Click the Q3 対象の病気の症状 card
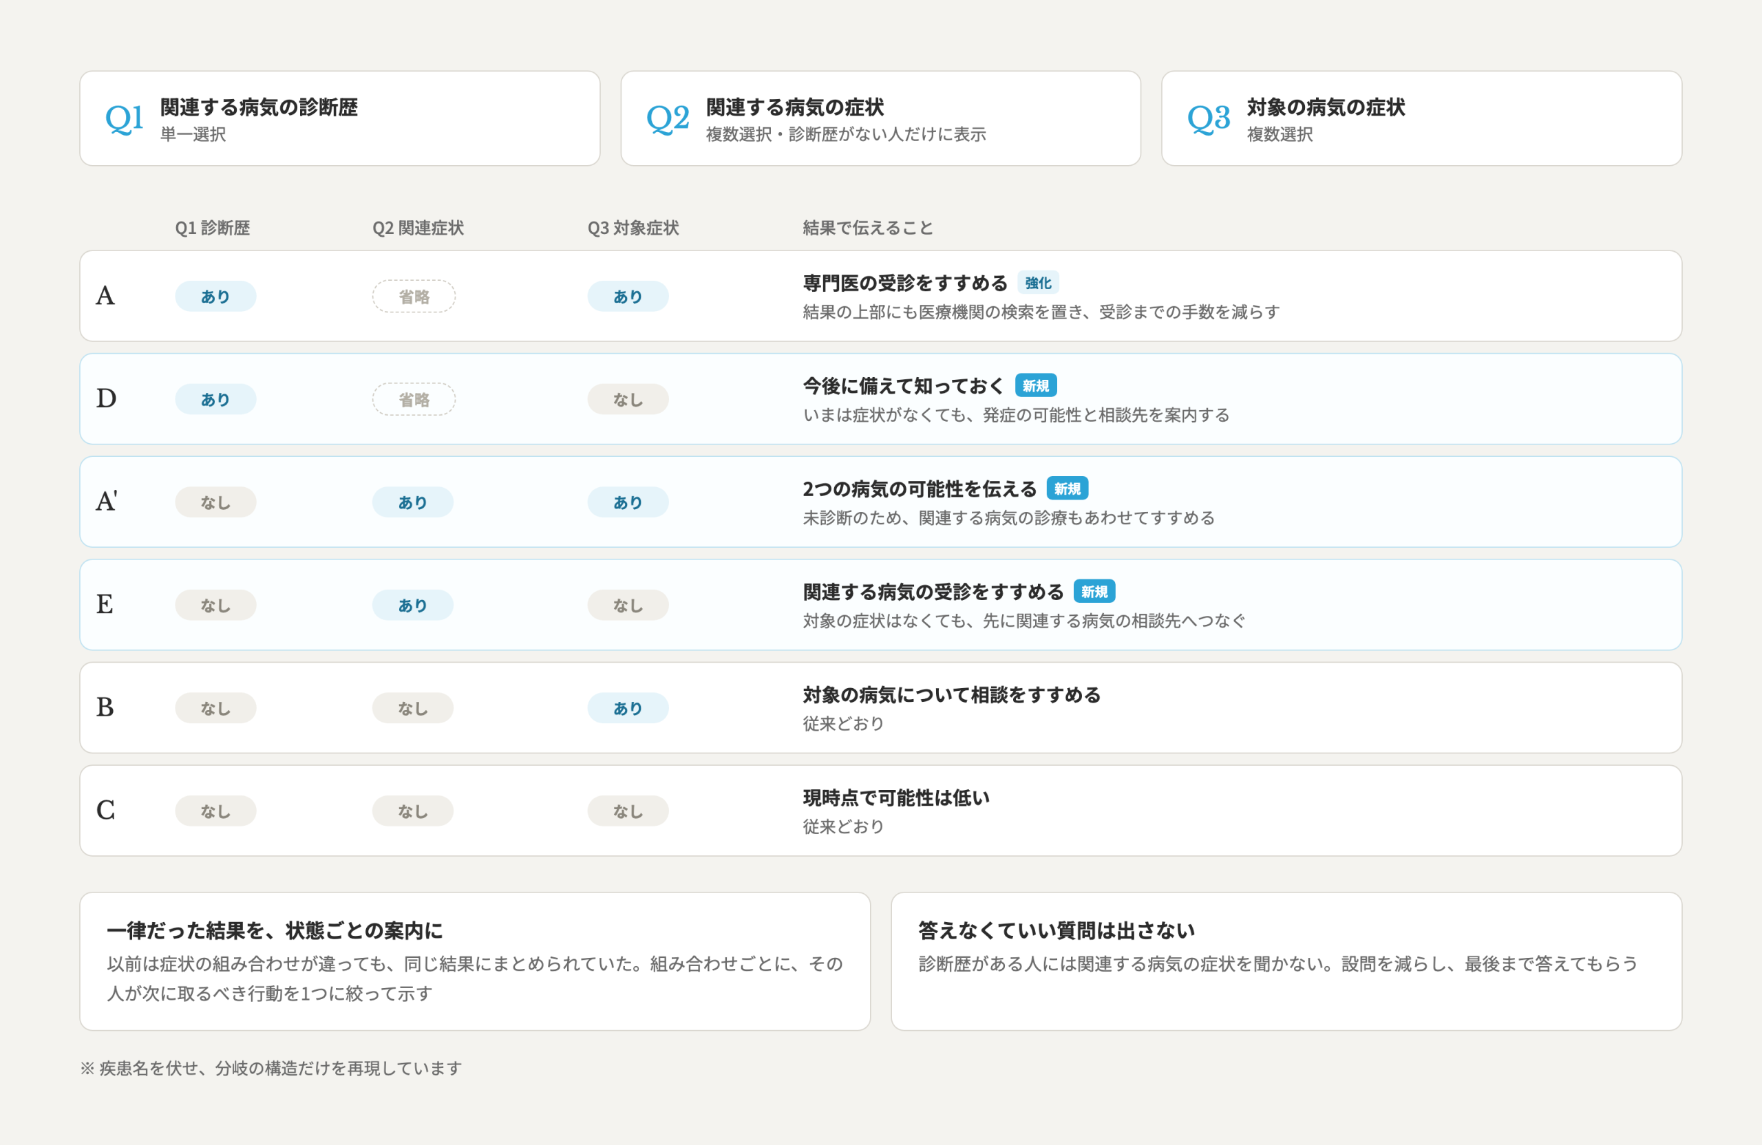 (1421, 118)
